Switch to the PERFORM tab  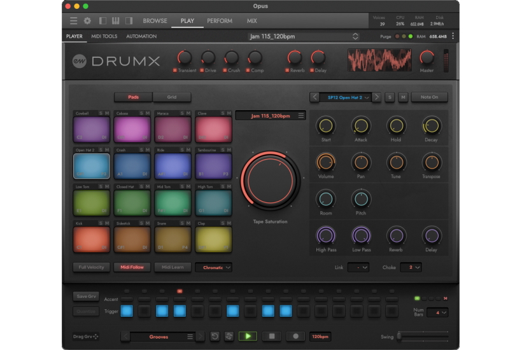220,20
